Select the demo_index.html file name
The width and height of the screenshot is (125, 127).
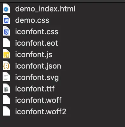[45, 9]
